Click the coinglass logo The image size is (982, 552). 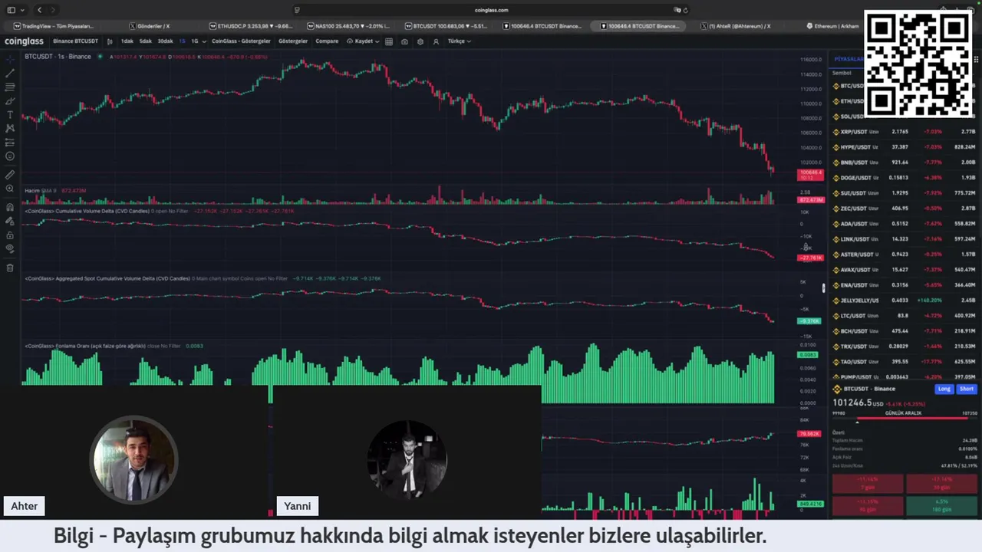(24, 41)
